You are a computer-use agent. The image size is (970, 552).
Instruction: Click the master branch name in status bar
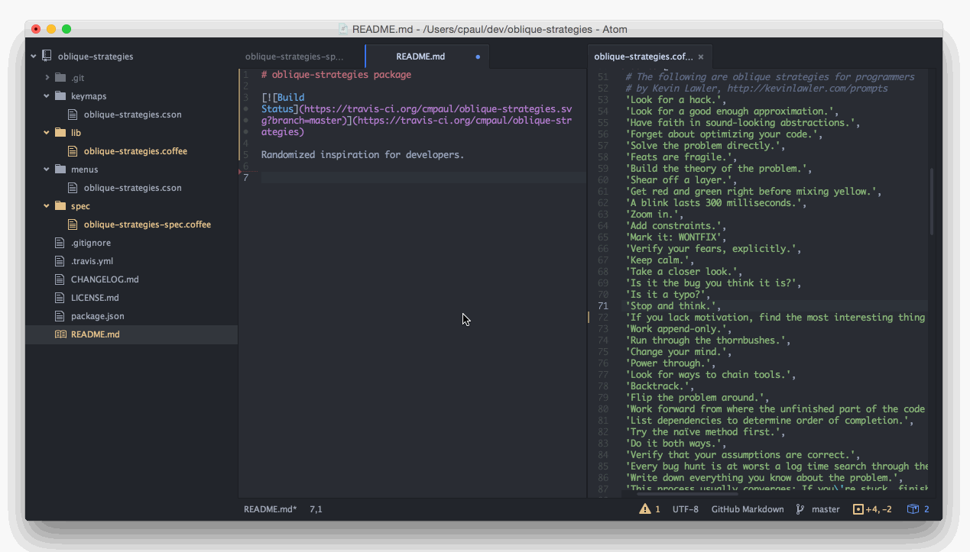[826, 509]
